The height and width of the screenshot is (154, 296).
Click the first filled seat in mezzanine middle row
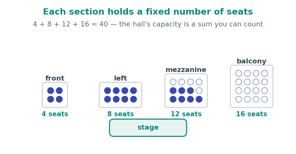click(173, 91)
